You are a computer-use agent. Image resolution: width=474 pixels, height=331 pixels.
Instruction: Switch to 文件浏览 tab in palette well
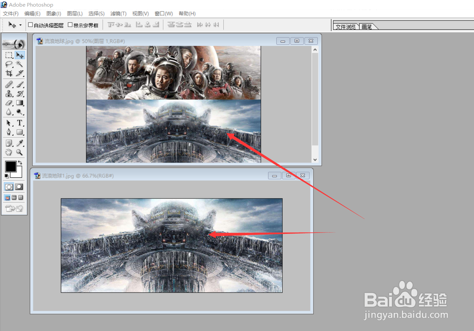[x=346, y=27]
